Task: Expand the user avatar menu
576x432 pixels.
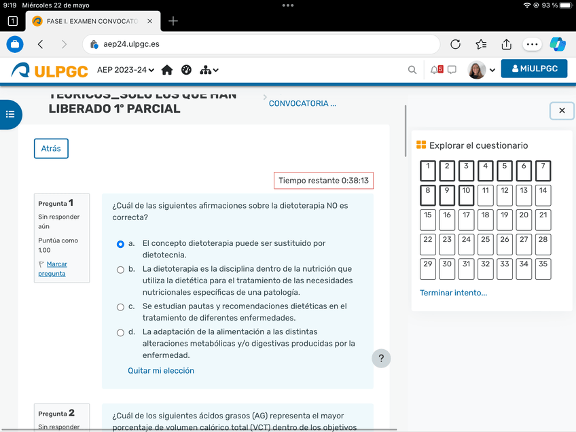Action: pos(482,70)
